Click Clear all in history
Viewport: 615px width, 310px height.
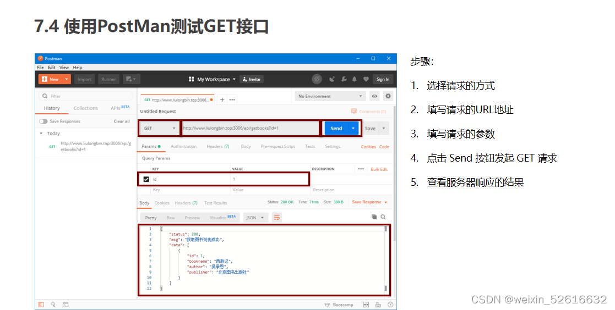coord(122,121)
